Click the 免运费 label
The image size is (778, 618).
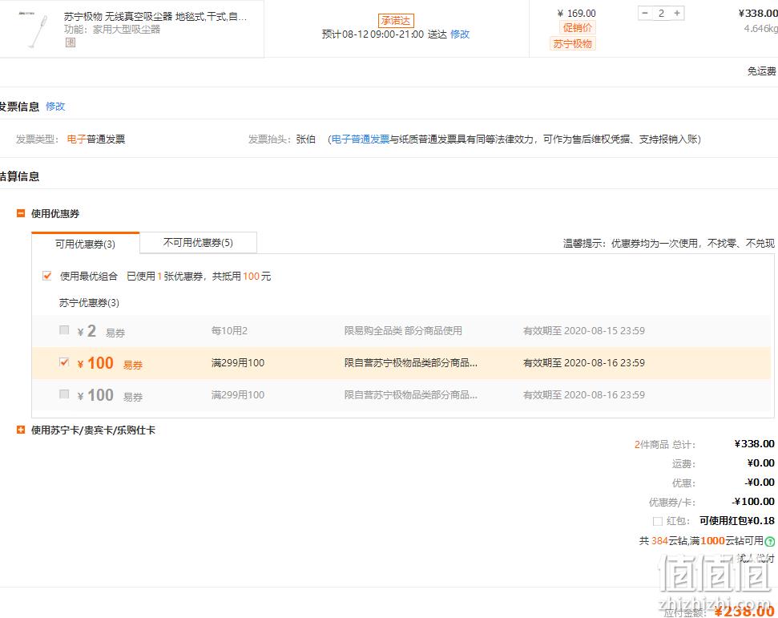click(x=762, y=71)
